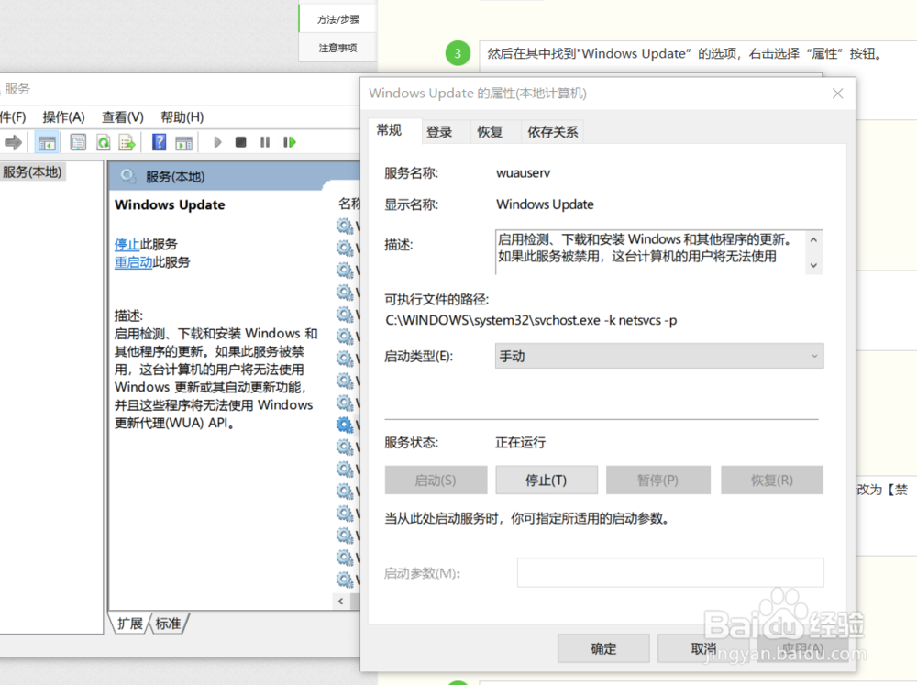Viewport: 917px width, 685px height.
Task: Click the 启动(S) button
Action: [x=436, y=481]
